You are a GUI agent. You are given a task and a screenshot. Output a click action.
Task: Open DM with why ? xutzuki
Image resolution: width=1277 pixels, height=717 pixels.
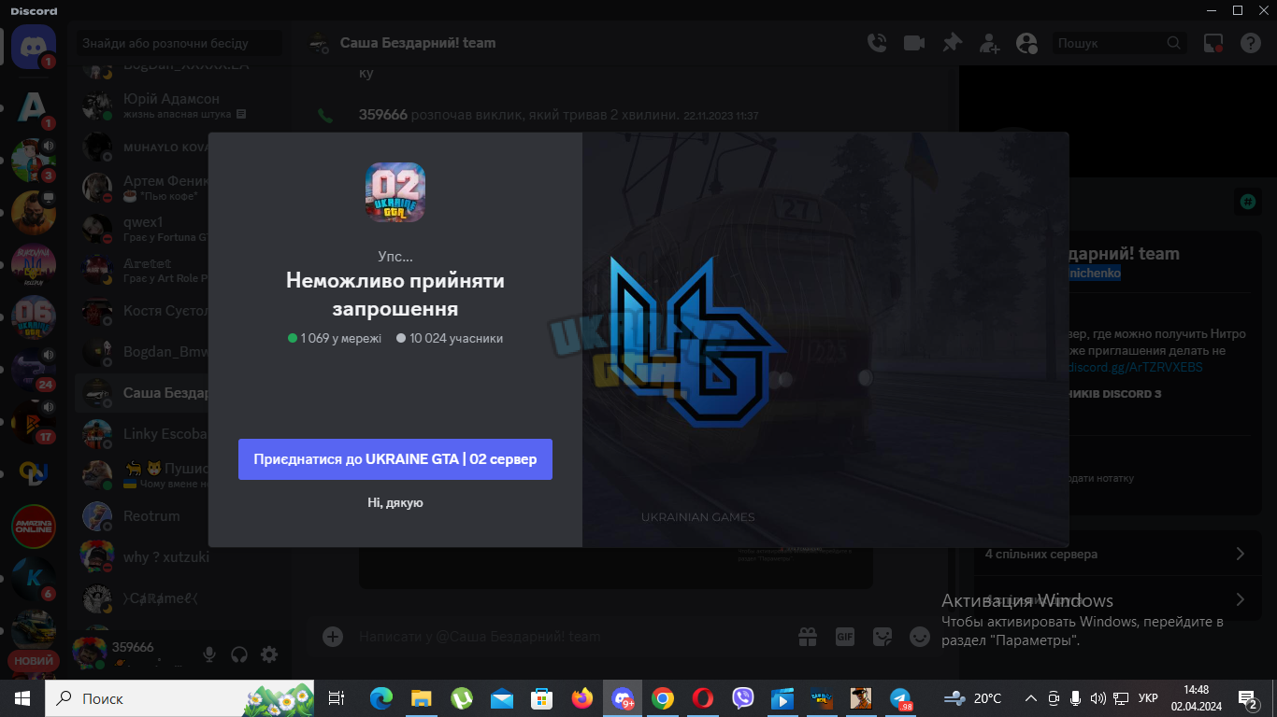181,557
